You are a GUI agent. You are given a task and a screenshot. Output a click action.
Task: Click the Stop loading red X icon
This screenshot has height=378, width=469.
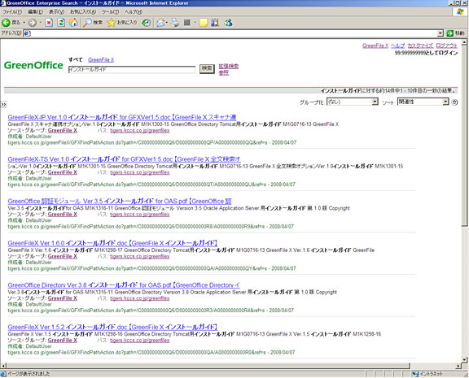pos(49,23)
